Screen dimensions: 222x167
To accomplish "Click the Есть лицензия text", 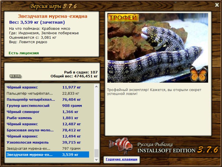I will pos(24,53).
